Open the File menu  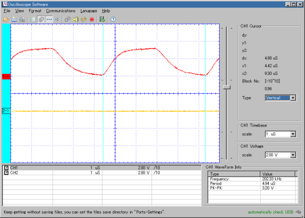click(7, 11)
